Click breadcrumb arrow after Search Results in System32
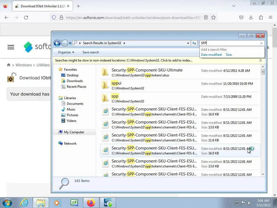This screenshot has height=208, width=277. [x=124, y=43]
